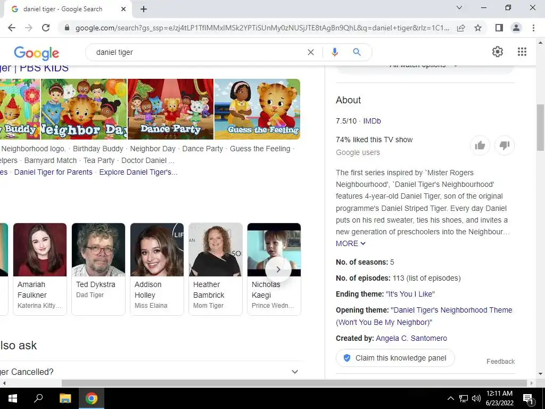Dislike this TV show with thumbs down
545x409 pixels.
pos(505,145)
